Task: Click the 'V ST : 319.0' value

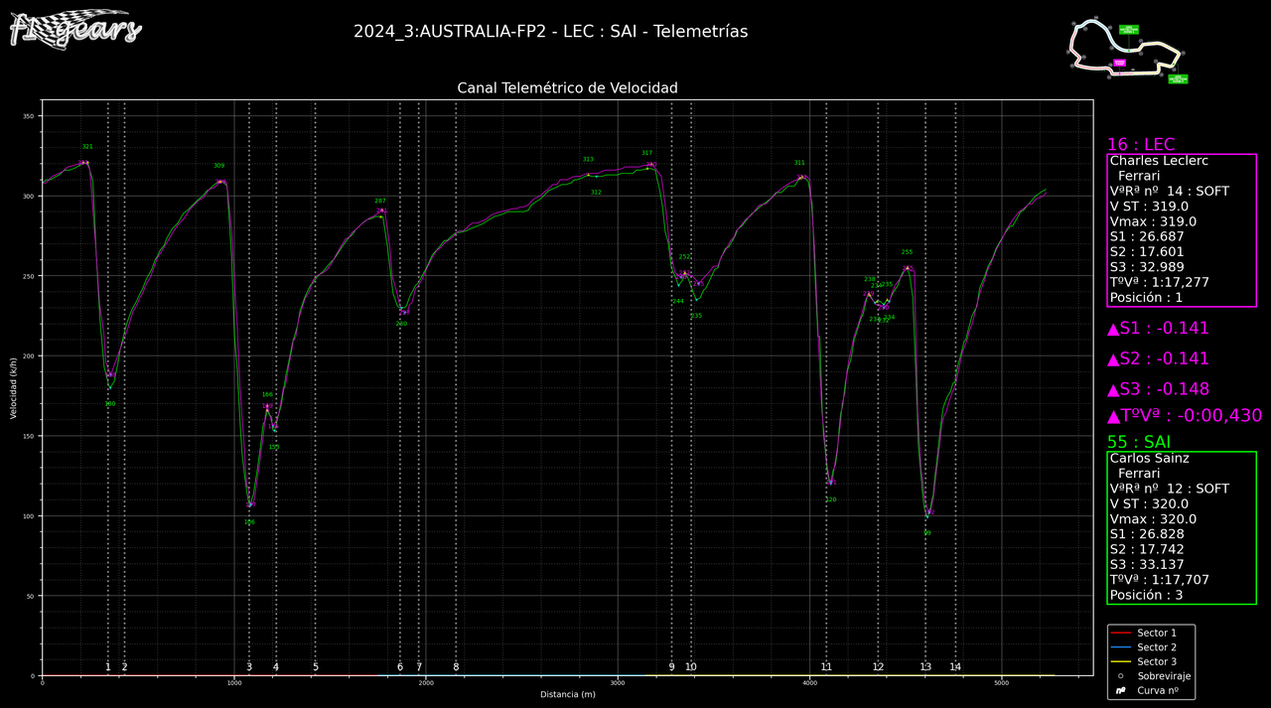Action: [x=1151, y=207]
